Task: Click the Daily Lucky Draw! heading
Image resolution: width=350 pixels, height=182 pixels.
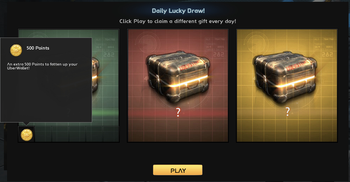Action: 178,11
